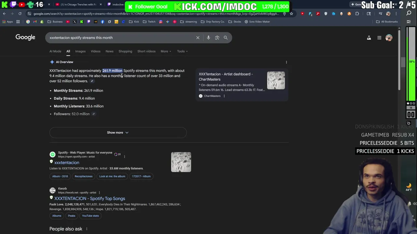
Task: Open Kworb YouTube stats sublink
Action: tap(90, 216)
